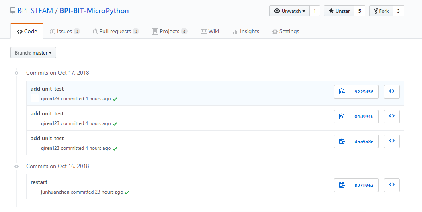Image resolution: width=422 pixels, height=212 pixels.
Task: View qiren123's commits from commit 9229d56
Action: (x=50, y=99)
